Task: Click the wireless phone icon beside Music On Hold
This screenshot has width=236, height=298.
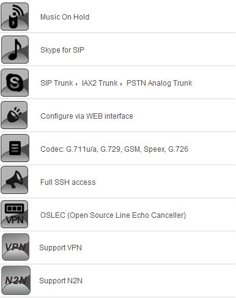Action: pyautogui.click(x=15, y=17)
